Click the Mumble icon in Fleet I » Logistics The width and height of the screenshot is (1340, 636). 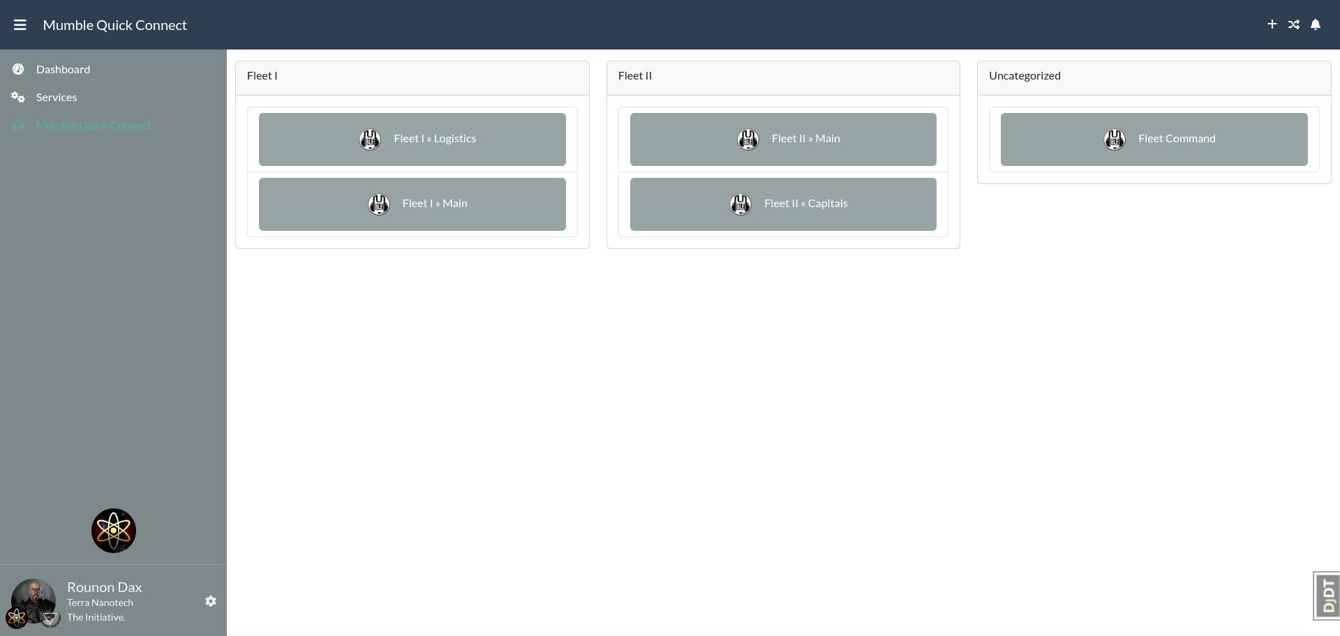(370, 139)
